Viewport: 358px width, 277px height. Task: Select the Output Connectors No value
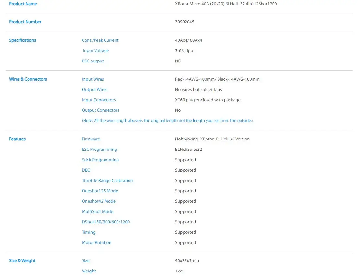coord(178,110)
